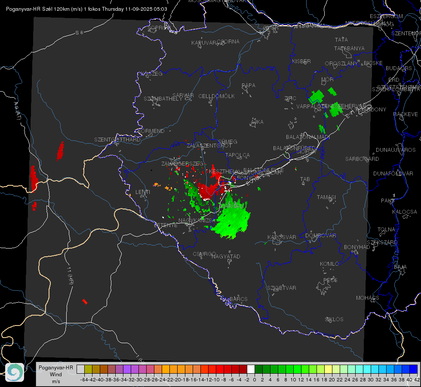The height and width of the screenshot is (387, 421).
Task: Click the S 6 road label
Action: [79, 33]
